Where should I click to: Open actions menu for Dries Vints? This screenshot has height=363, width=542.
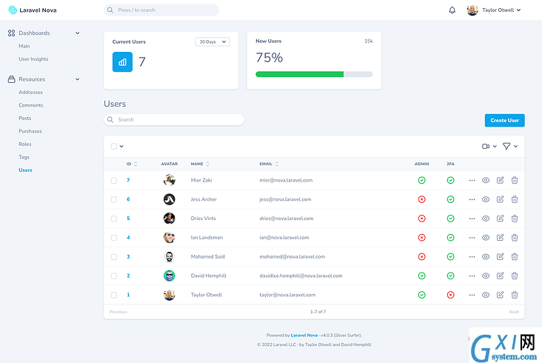coord(472,219)
